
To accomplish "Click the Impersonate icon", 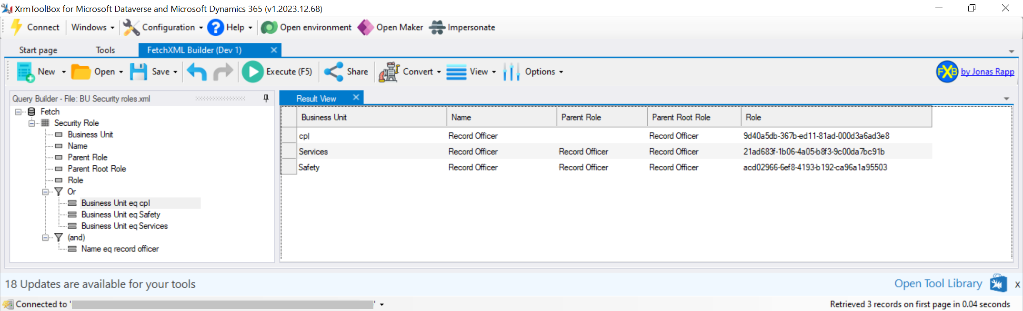I will [x=437, y=28].
